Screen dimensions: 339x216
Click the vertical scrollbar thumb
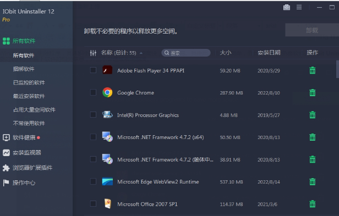pyautogui.click(x=337, y=69)
